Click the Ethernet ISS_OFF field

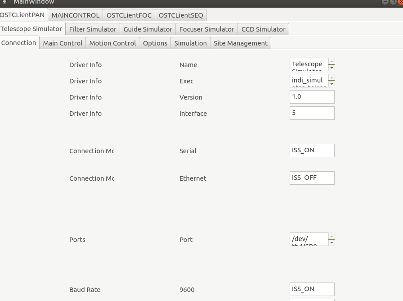tap(312, 178)
